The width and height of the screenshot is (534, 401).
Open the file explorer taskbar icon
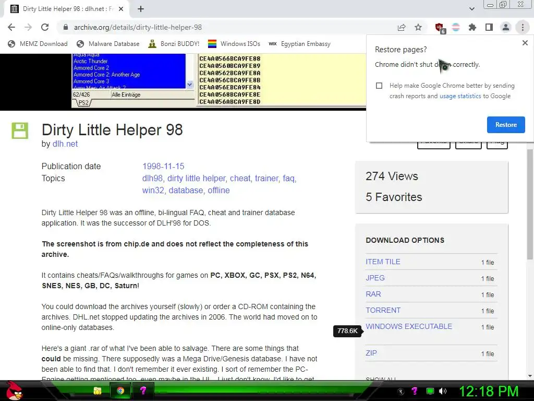click(x=98, y=391)
